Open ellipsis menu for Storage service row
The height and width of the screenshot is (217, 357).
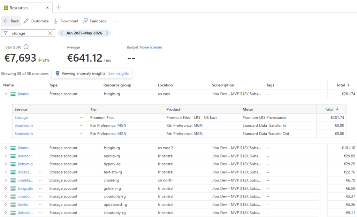(x=82, y=118)
